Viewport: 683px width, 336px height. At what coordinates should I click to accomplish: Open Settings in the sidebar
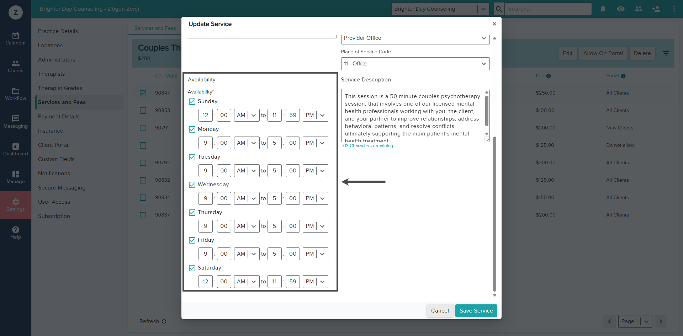point(16,205)
